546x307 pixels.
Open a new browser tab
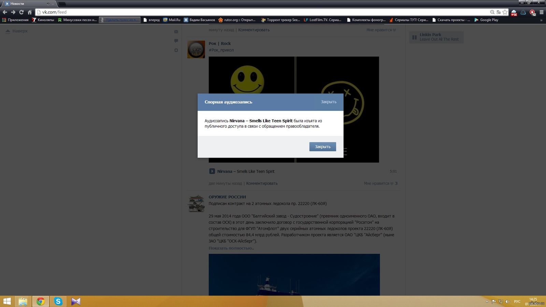(x=62, y=4)
